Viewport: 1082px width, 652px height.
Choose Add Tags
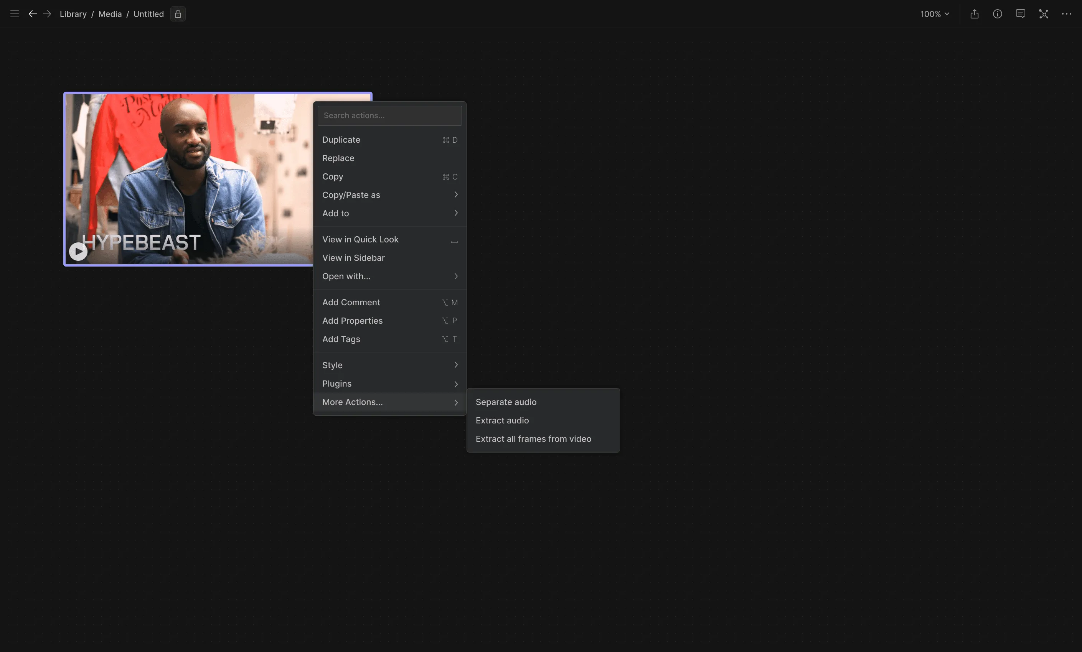(389, 339)
